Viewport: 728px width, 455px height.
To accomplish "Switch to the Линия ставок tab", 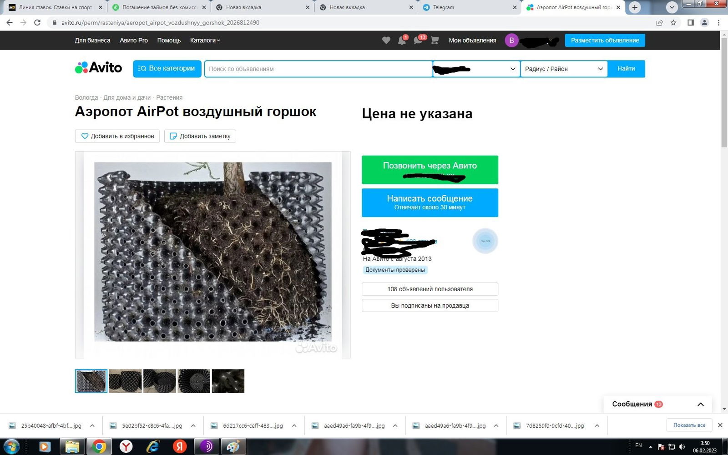I will pyautogui.click(x=55, y=7).
